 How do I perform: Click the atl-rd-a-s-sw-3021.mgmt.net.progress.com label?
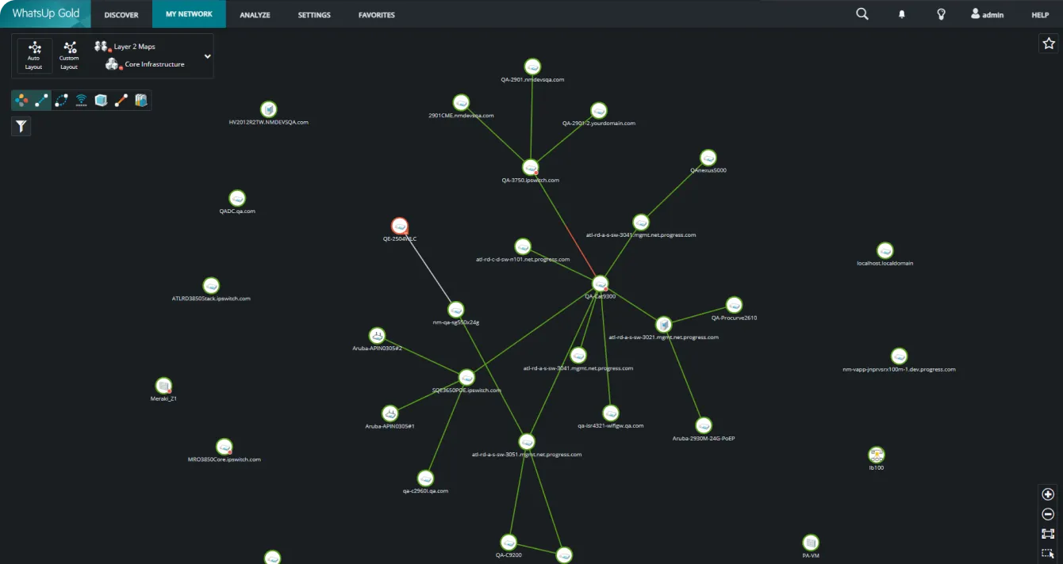point(663,337)
